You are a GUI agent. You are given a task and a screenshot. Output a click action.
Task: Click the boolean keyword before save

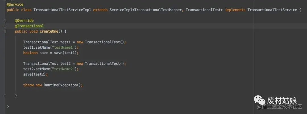point(30,53)
